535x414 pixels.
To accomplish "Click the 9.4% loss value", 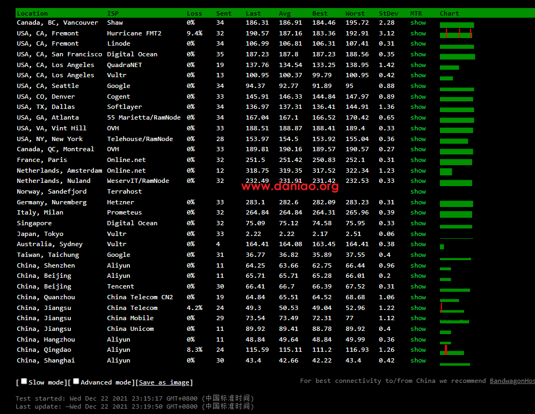I will 194,33.
